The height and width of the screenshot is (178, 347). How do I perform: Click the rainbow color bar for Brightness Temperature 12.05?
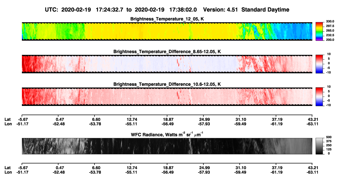click(x=320, y=31)
